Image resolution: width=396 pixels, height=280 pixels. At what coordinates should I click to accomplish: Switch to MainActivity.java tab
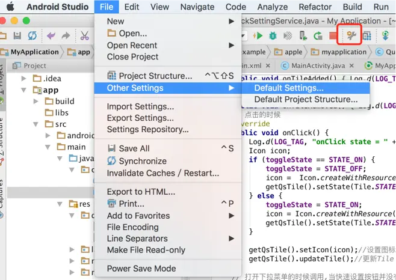(x=318, y=65)
